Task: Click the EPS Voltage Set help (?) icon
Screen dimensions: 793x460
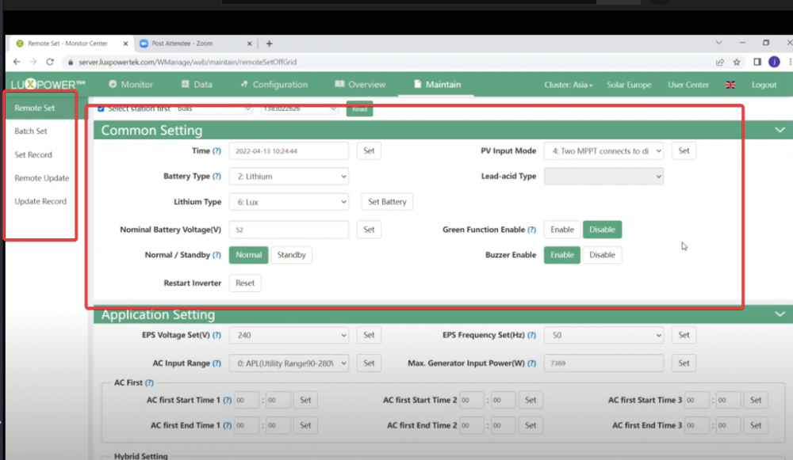Action: point(216,335)
